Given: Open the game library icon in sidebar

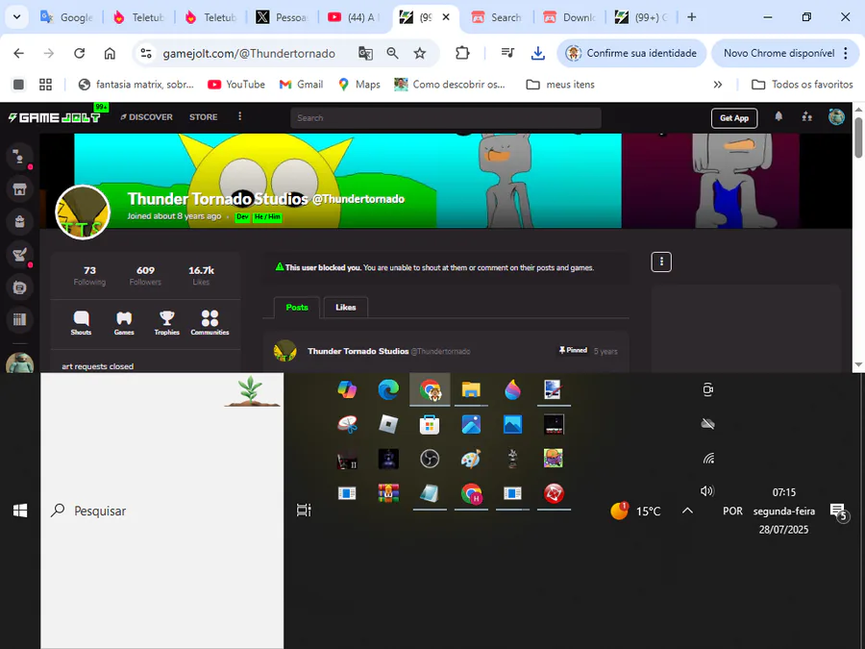Looking at the screenshot, I should (19, 319).
